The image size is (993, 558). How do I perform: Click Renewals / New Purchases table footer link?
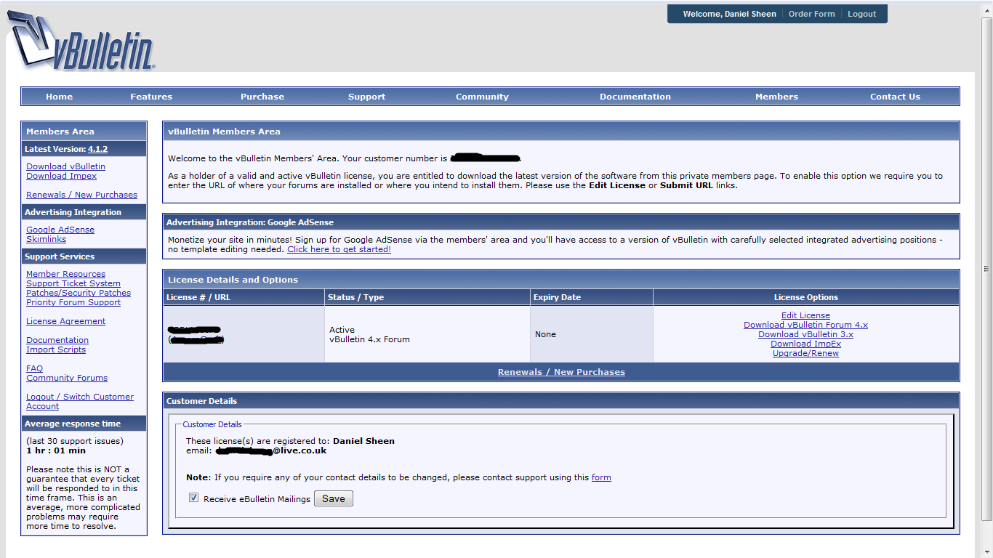[561, 372]
